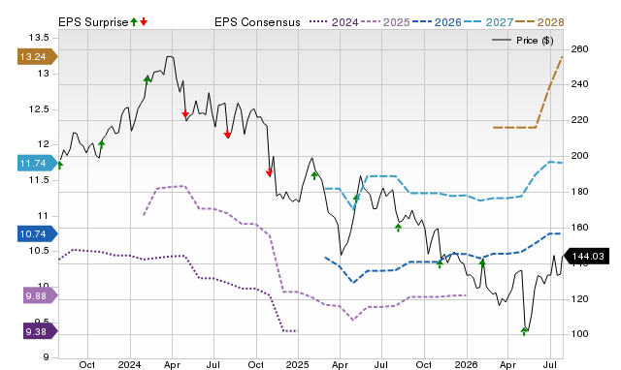Click the 9.38 dark purple value tag
Viewport: 621px width, 370px height.
click(x=40, y=331)
